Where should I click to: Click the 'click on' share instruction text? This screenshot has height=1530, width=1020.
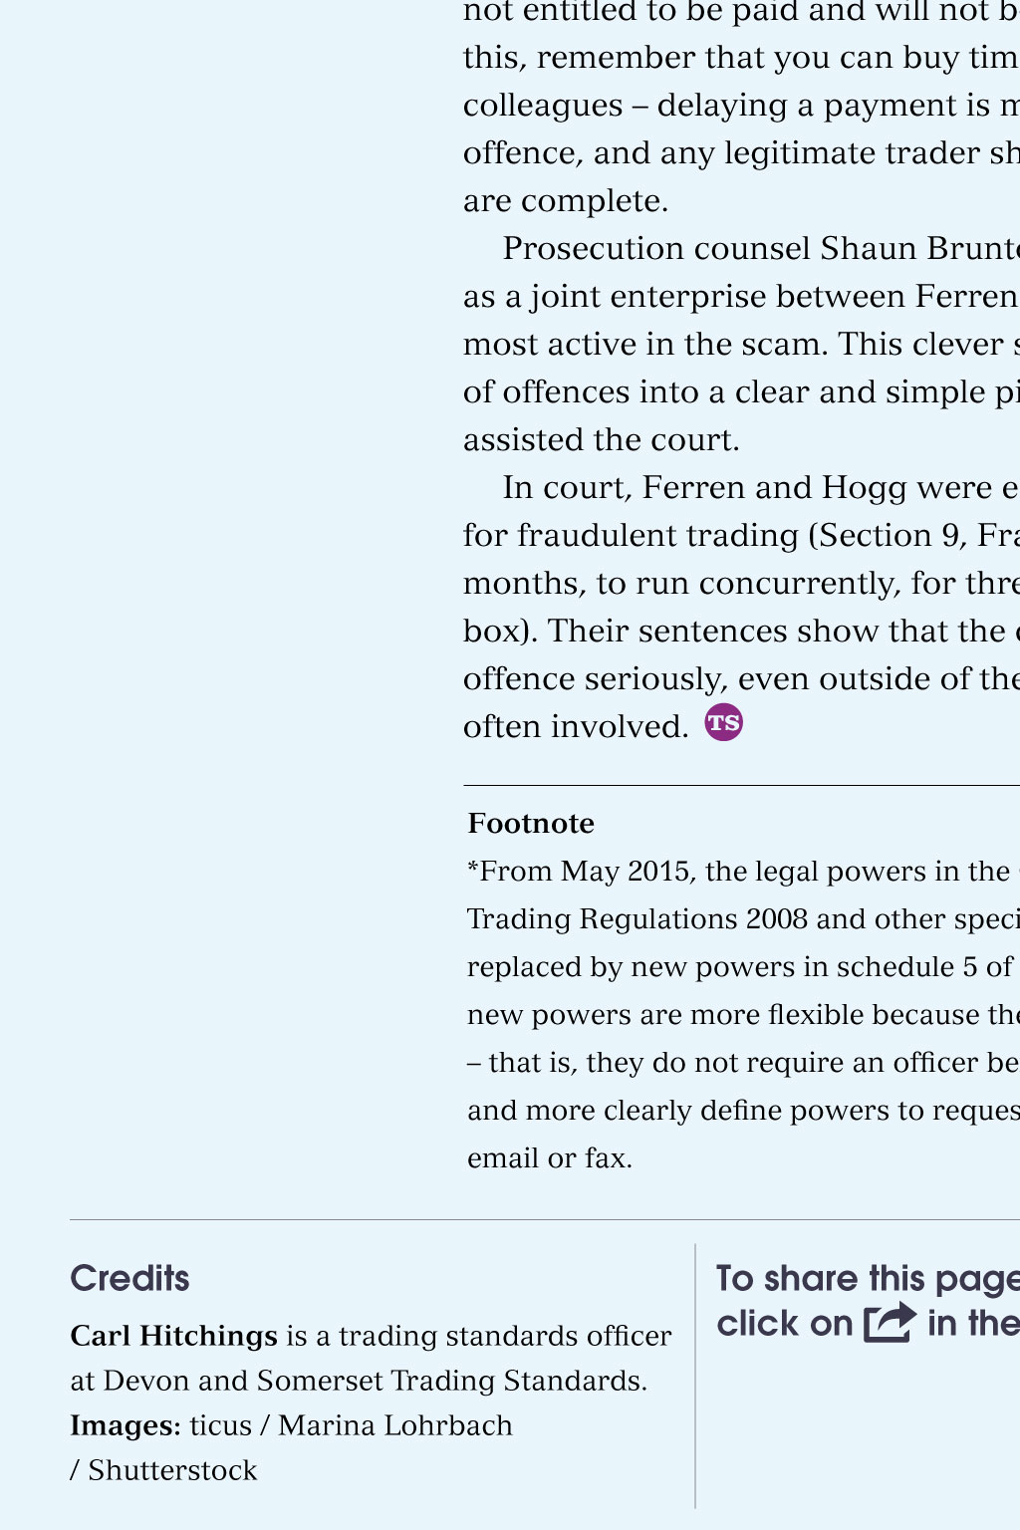pos(785,1323)
